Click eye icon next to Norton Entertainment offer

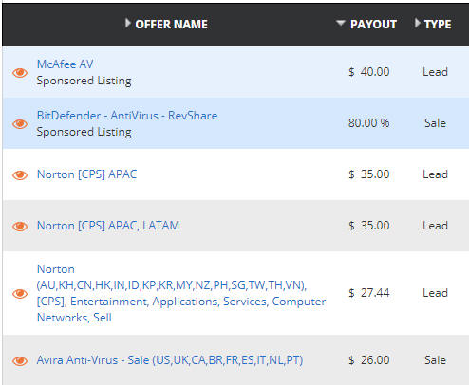click(20, 293)
